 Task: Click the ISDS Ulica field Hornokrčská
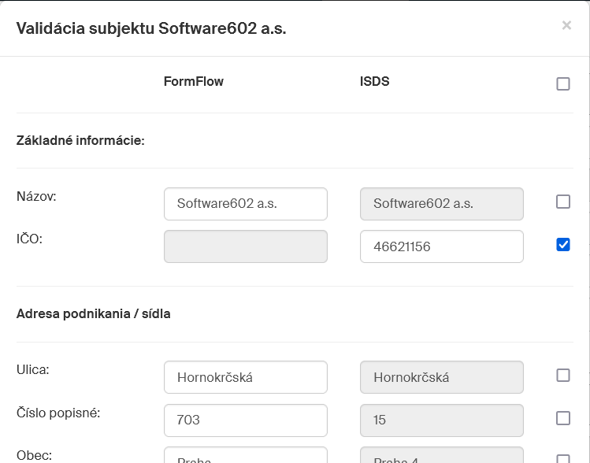coord(442,377)
